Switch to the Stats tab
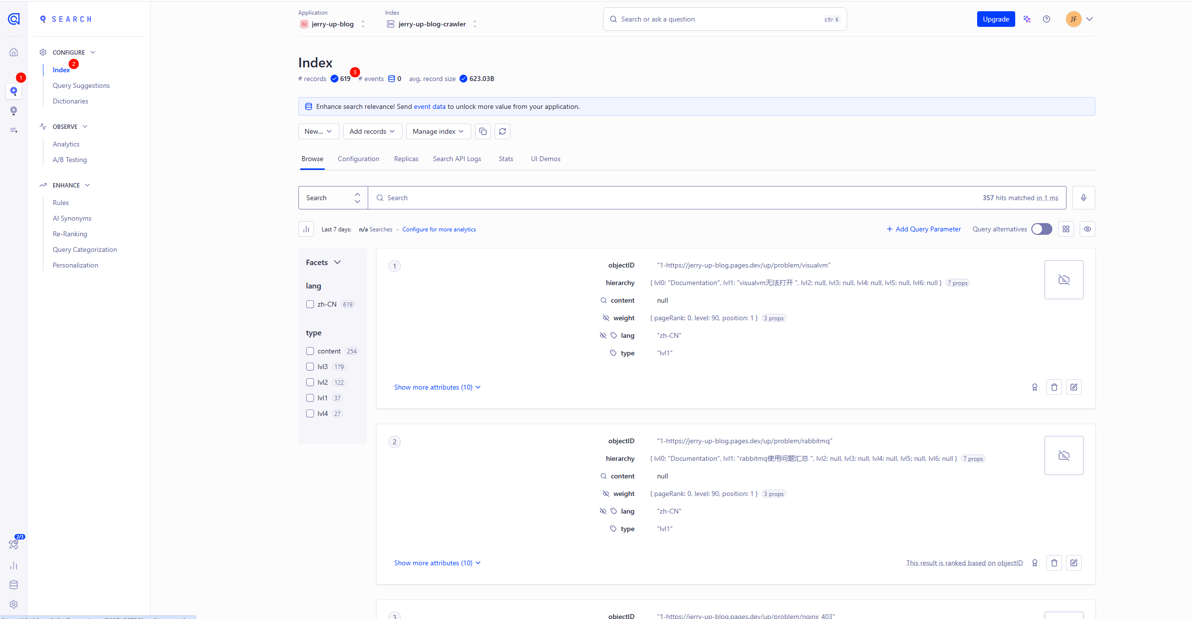 pos(506,159)
